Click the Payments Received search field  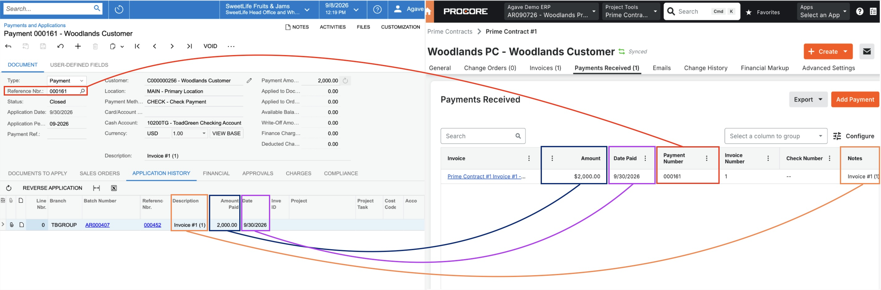(x=483, y=136)
